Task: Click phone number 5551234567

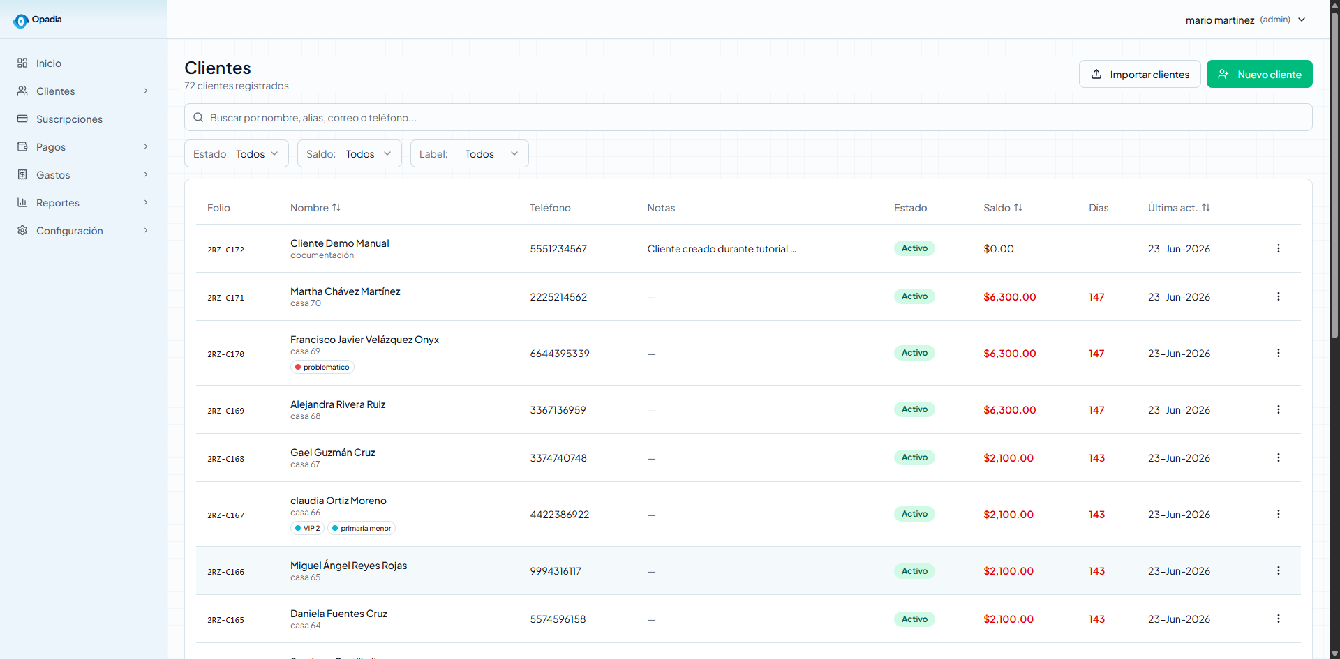Action: click(x=558, y=249)
